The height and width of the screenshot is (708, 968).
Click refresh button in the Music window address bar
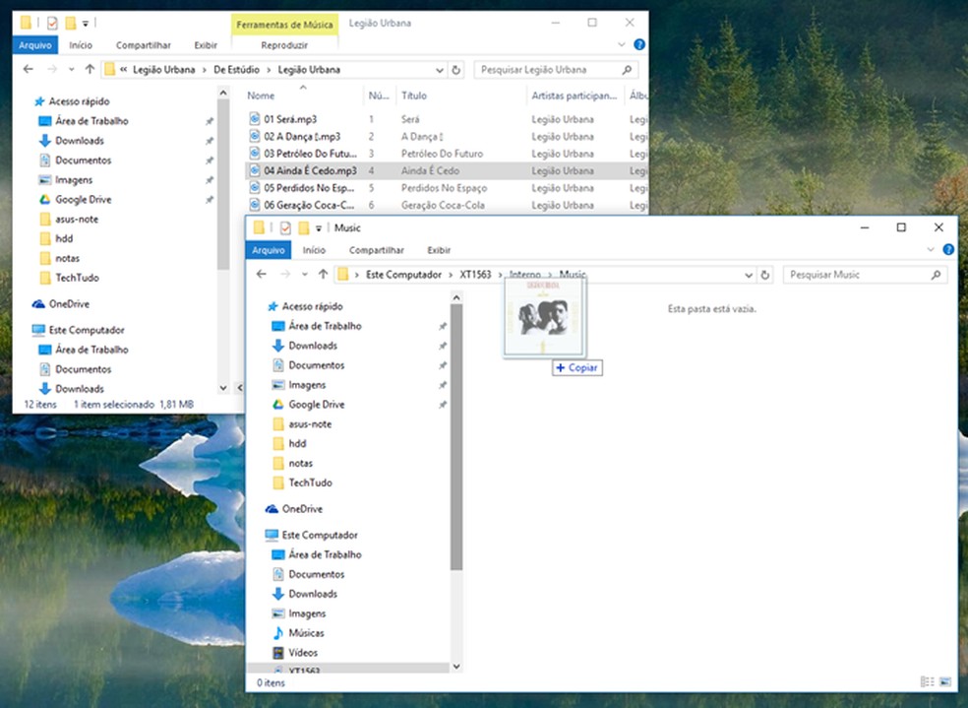[x=765, y=275]
